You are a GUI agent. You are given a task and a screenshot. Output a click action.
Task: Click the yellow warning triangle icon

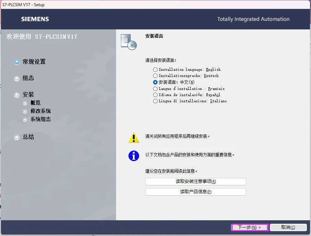[x=134, y=137]
